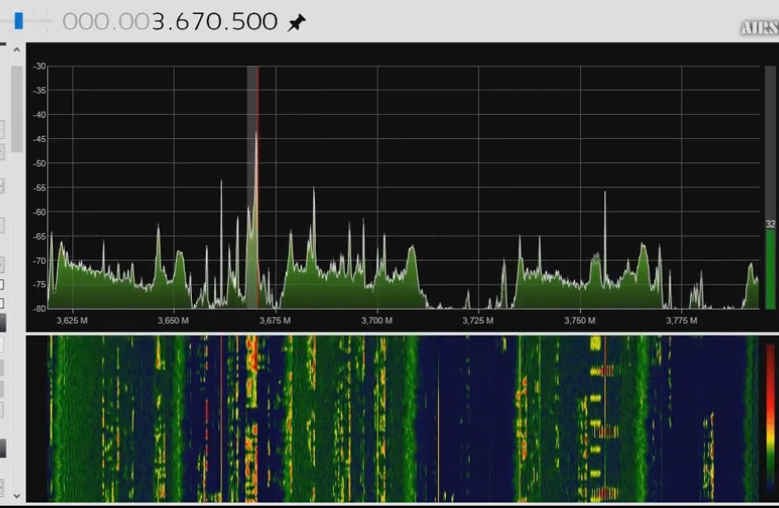
Task: Click the side panel scrollbar up arrow
Action: [16, 50]
